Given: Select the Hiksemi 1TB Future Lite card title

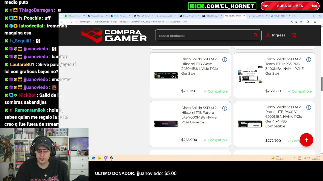Looking at the screenshot, I should click(x=199, y=115).
